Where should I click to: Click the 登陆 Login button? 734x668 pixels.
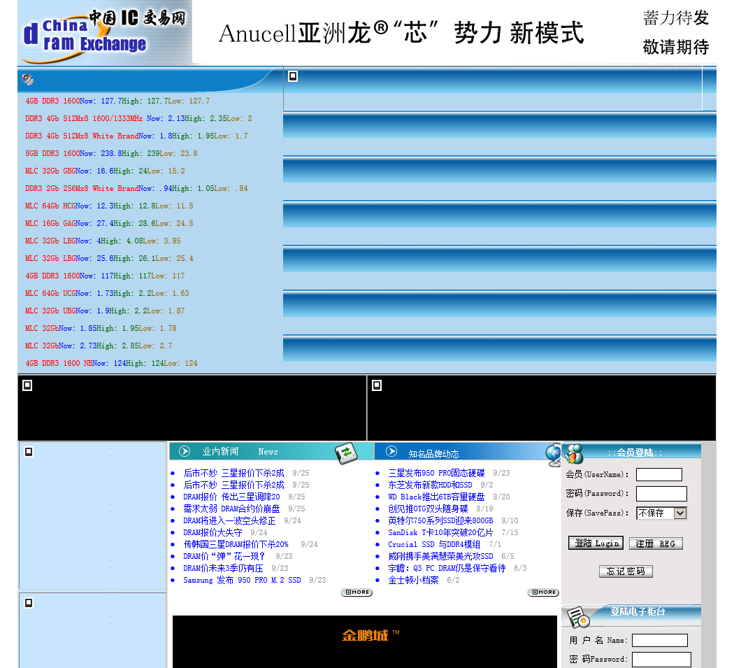[596, 543]
